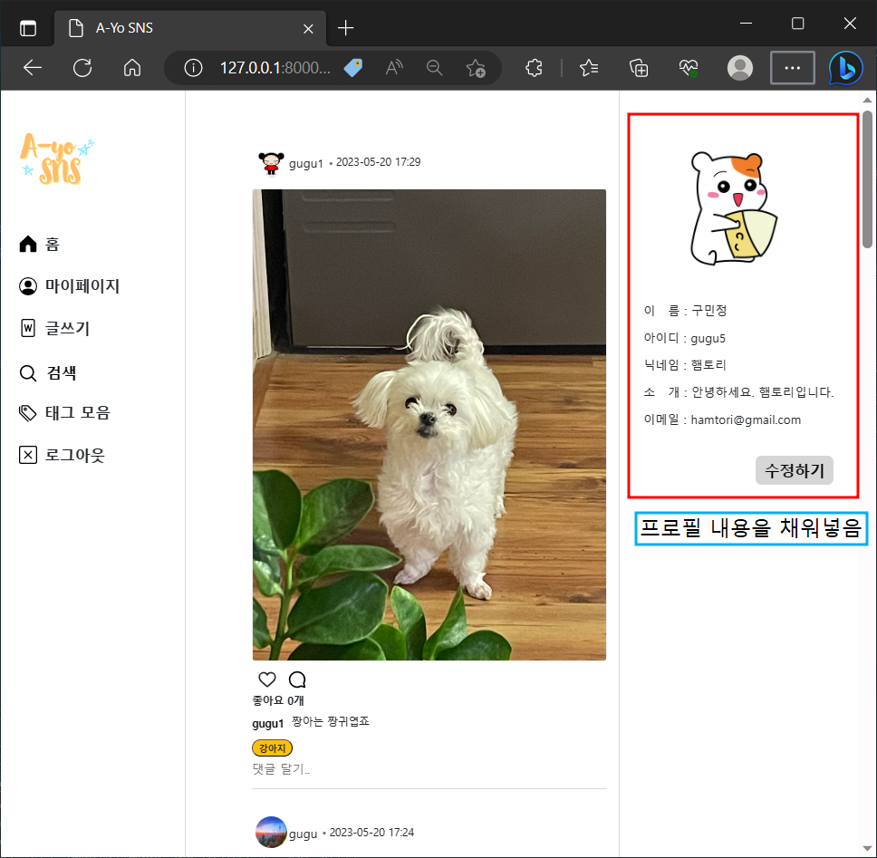Toggle add to favorites star in address bar
Image resolution: width=877 pixels, height=858 pixels.
click(476, 68)
